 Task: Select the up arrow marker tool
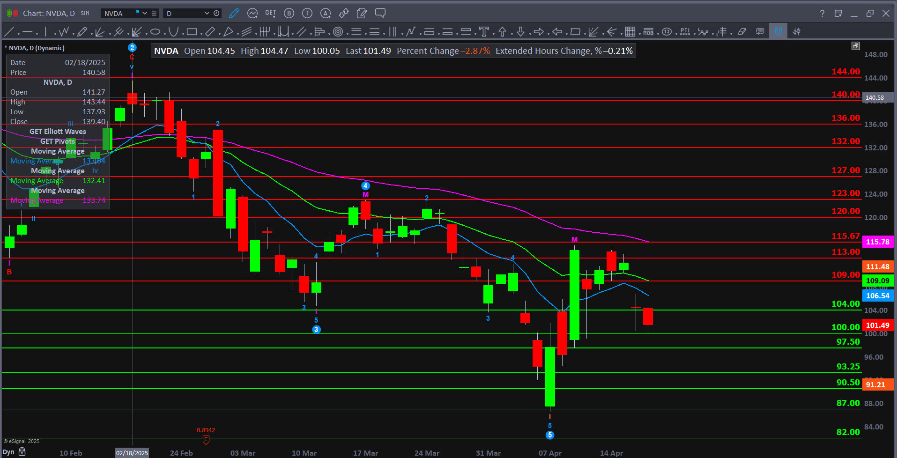click(502, 32)
